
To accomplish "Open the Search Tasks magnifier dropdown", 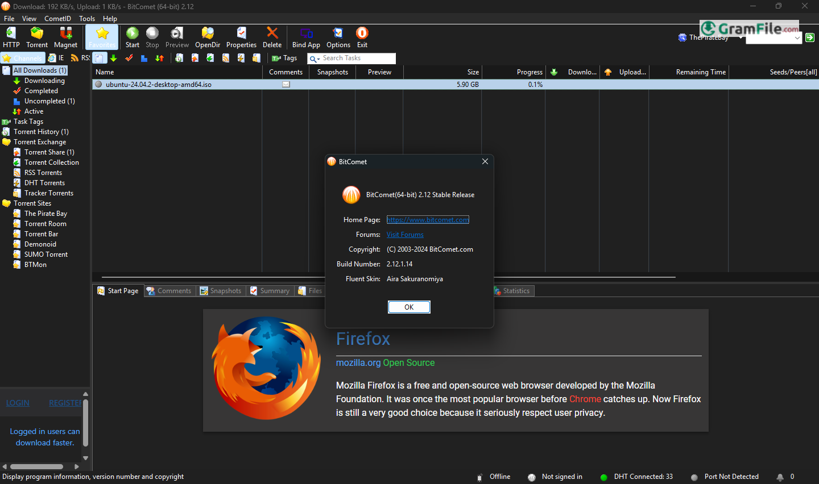I will (x=315, y=59).
